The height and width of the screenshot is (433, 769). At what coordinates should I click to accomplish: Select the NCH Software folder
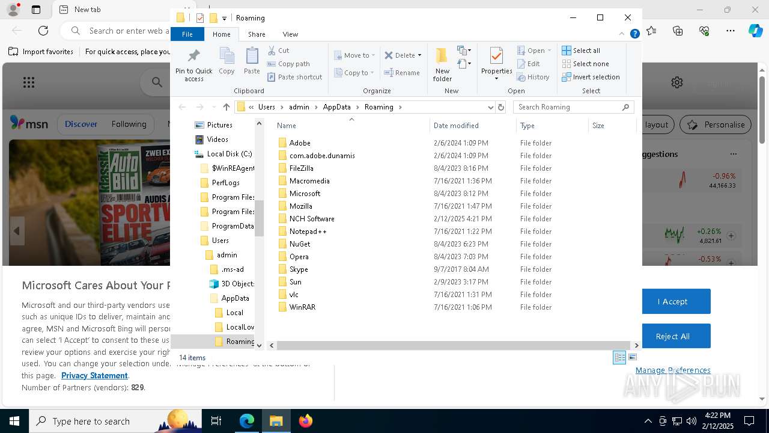tap(312, 219)
